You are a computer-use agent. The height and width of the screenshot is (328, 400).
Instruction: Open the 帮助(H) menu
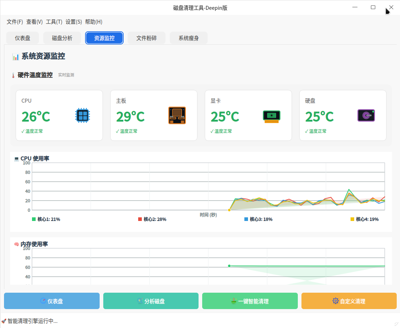click(93, 22)
